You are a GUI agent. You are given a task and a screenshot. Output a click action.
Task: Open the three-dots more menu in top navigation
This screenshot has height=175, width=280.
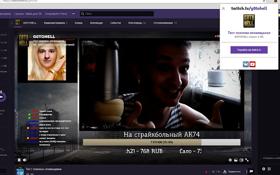pos(73,14)
